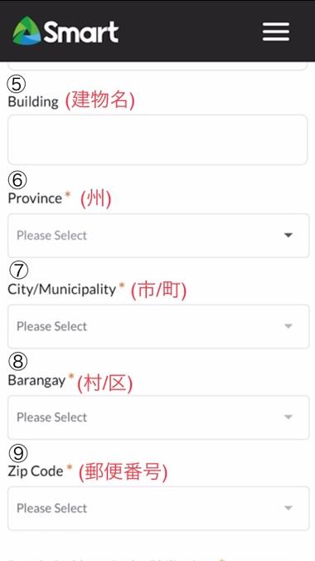Screen dimensions: 315x561
Task: Click the Province dropdown arrow
Action: pos(288,236)
